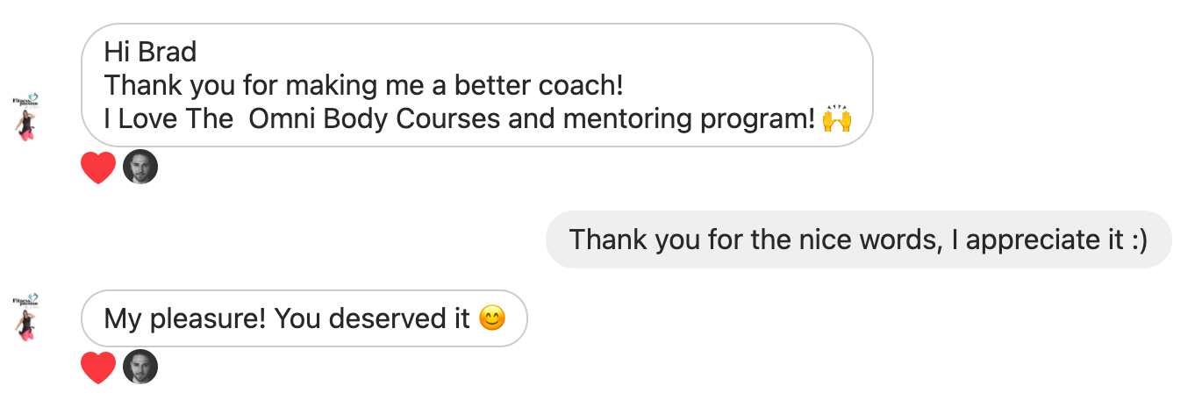Click the smiling face emoji after "deserved it"
Image resolution: width=1202 pixels, height=400 pixels.
pos(492,319)
